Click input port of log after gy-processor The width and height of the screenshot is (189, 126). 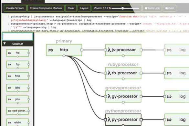[x=165, y=97]
